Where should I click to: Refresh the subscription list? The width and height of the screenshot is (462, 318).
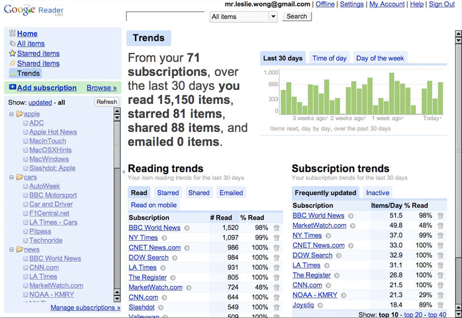[107, 102]
